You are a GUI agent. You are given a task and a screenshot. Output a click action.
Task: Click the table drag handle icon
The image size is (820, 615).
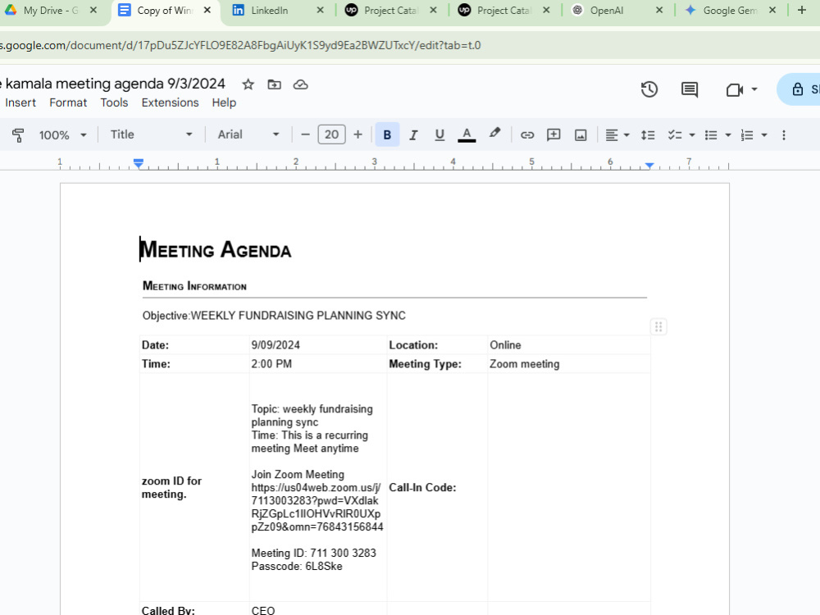658,327
